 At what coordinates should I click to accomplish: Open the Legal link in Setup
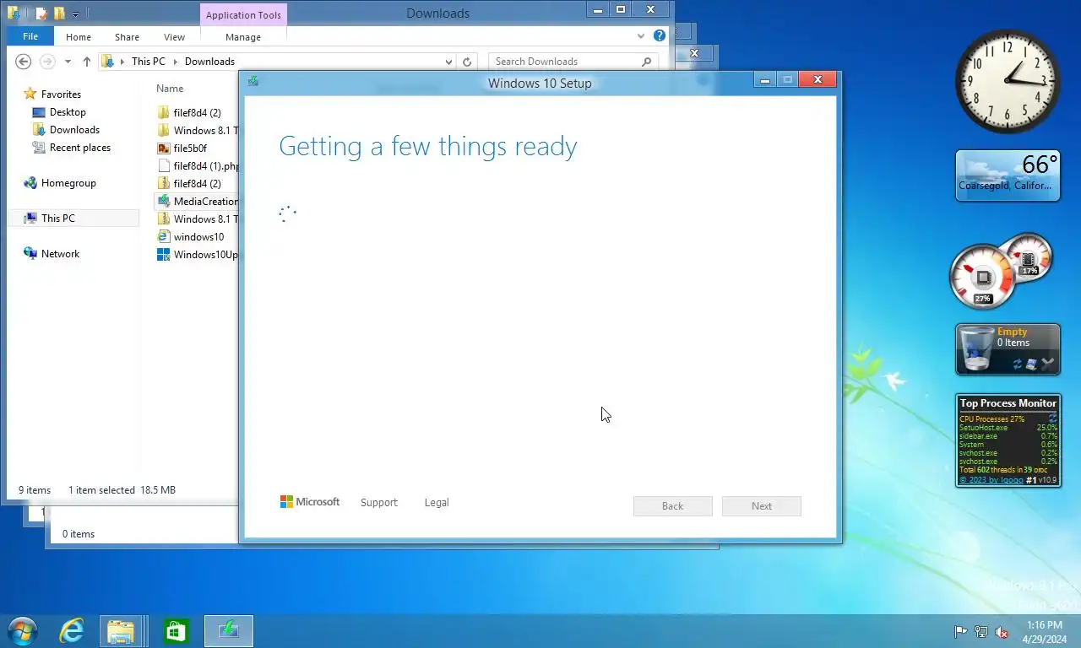click(x=437, y=503)
